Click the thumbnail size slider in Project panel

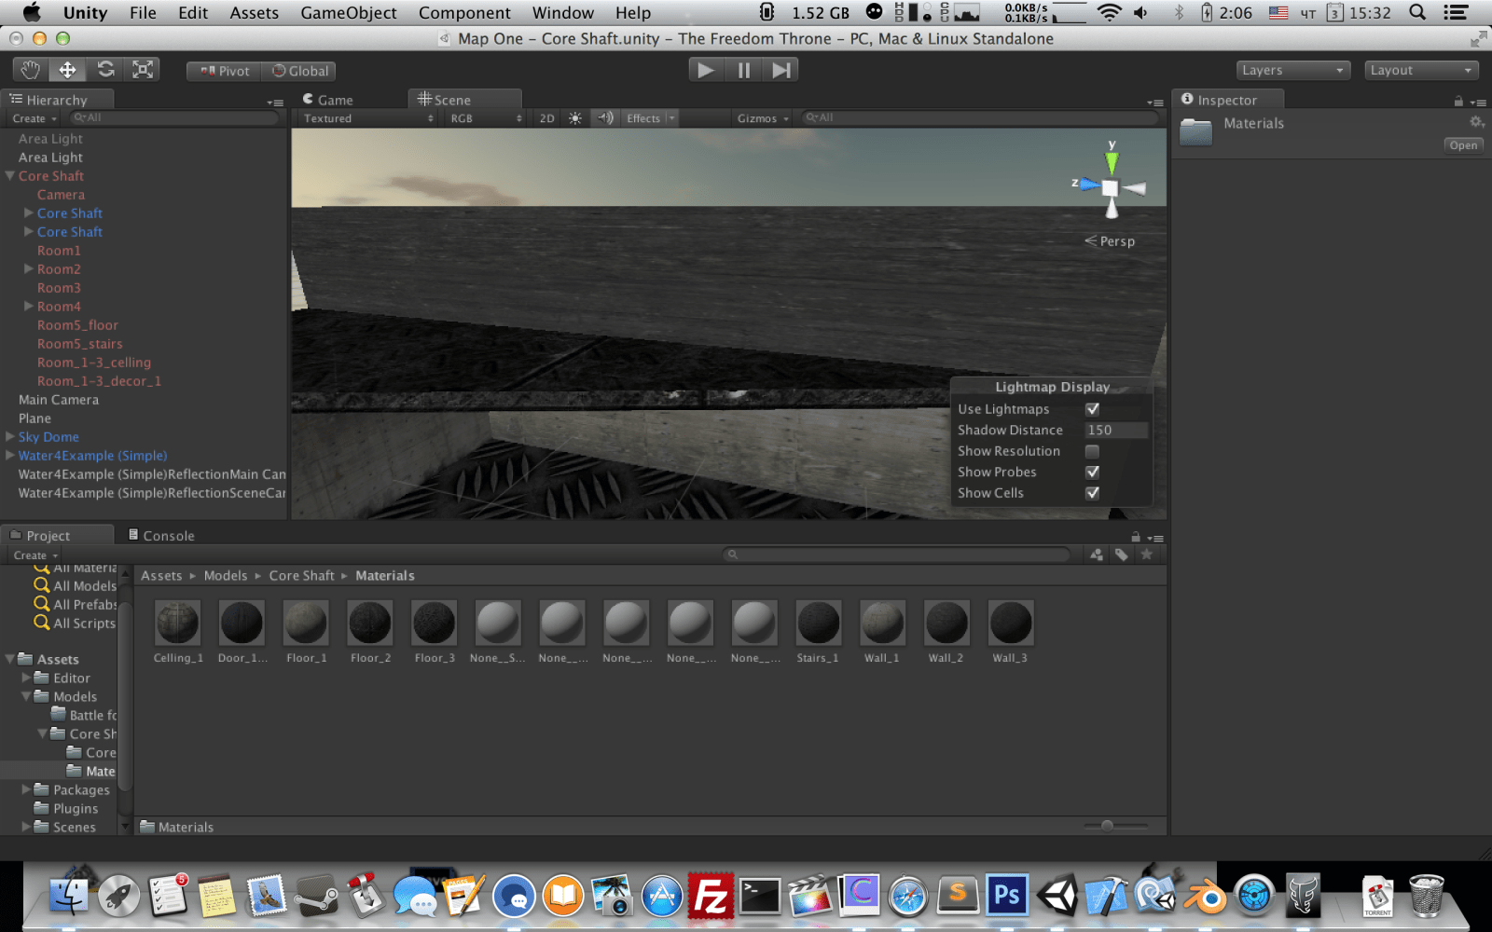click(1106, 826)
